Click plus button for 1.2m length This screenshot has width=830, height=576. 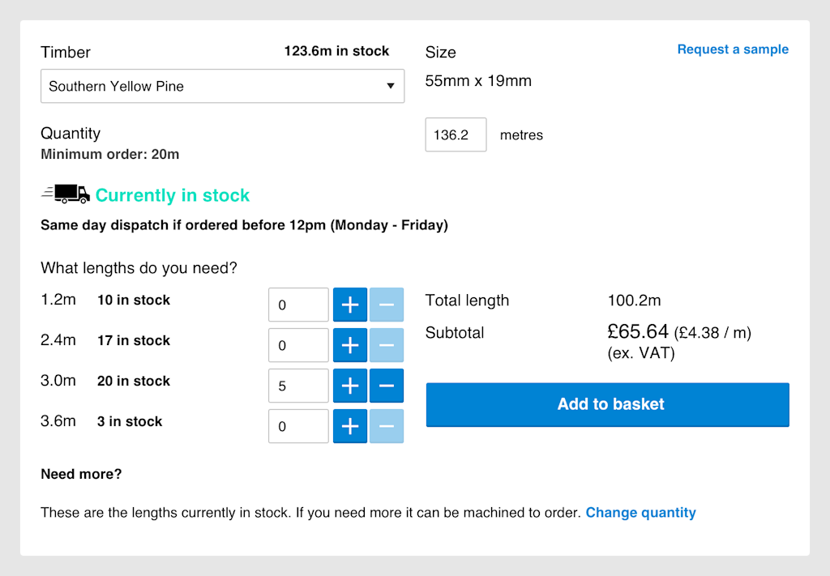click(350, 305)
